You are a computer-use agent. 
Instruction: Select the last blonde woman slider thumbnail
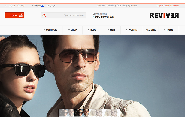tap(112, 113)
